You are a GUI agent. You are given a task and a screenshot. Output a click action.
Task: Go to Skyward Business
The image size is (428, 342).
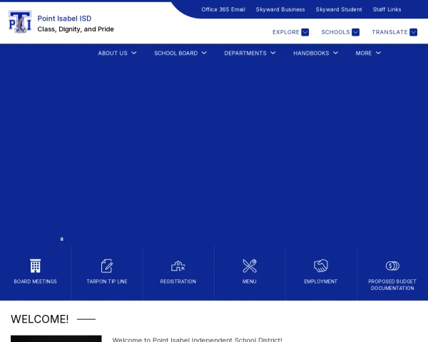(280, 9)
